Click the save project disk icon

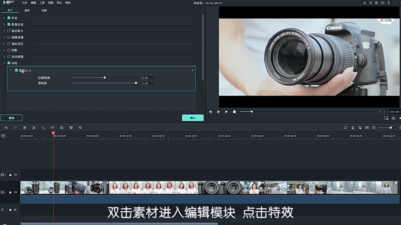377,3
